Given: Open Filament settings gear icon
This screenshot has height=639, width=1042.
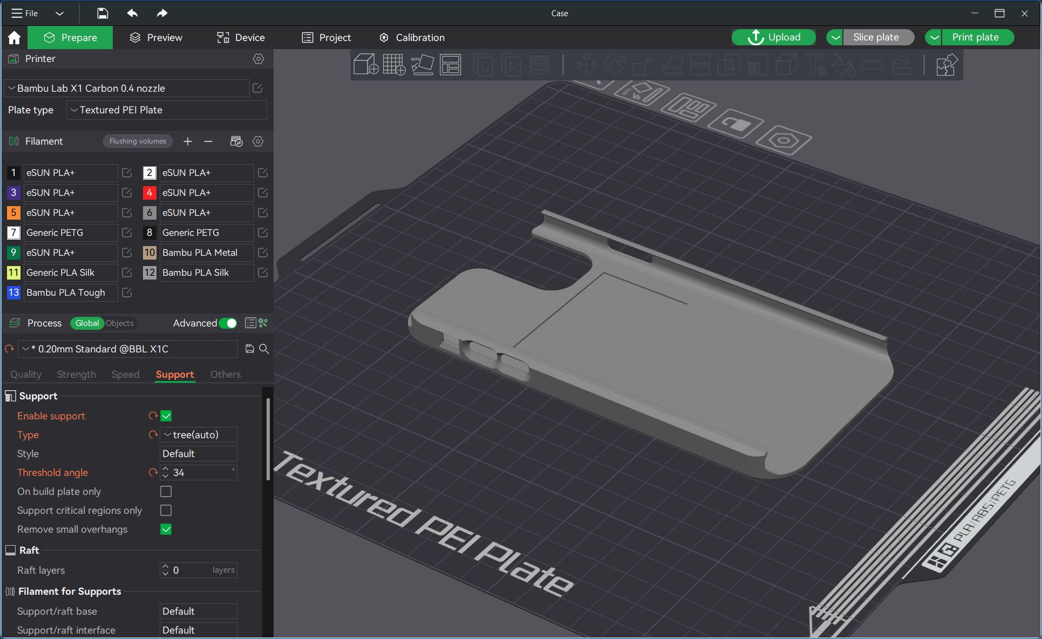Looking at the screenshot, I should [258, 141].
